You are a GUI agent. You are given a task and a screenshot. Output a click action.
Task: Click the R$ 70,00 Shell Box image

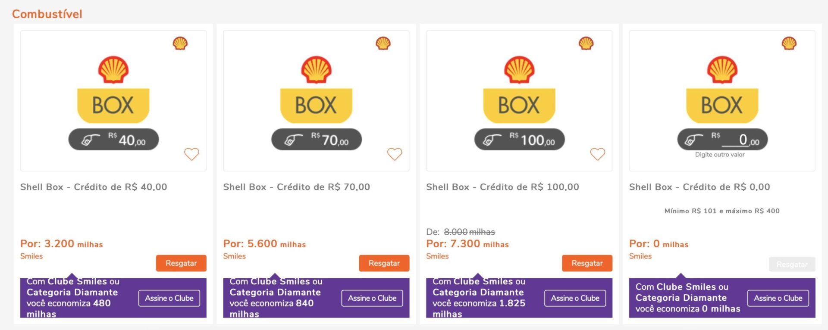tap(316, 101)
